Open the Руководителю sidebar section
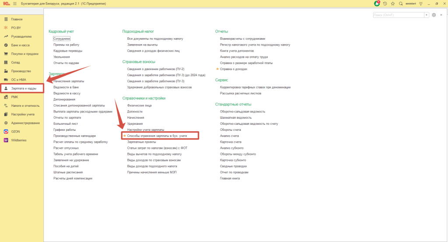This screenshot has height=242, width=448. [22, 37]
